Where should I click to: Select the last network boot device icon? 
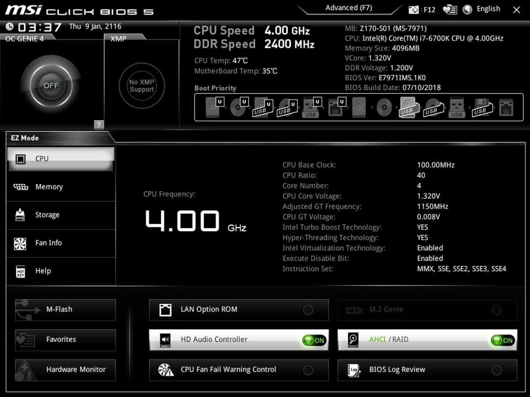pyautogui.click(x=506, y=107)
